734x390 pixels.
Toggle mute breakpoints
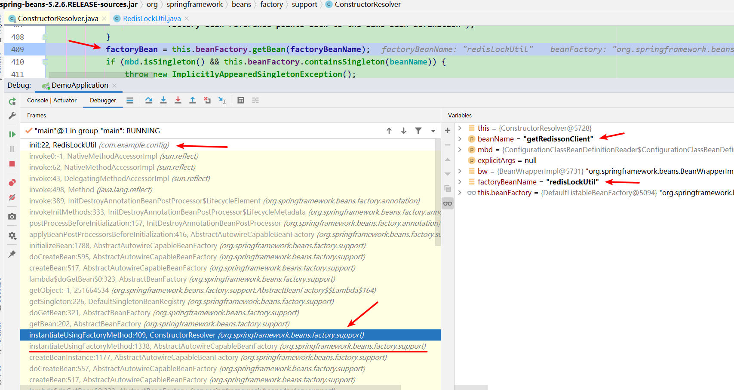pyautogui.click(x=12, y=197)
